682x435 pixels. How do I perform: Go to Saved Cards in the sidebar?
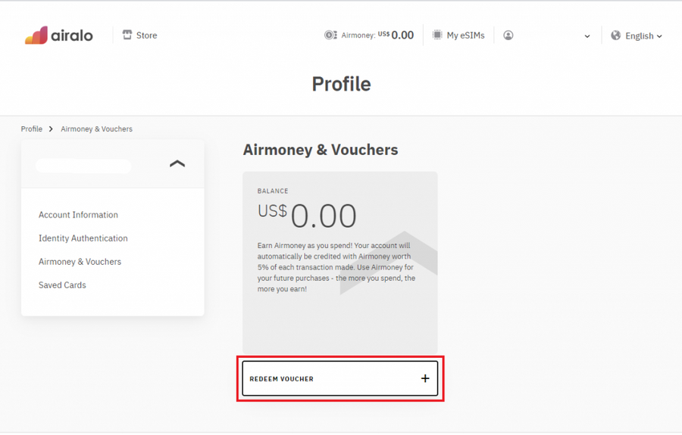pyautogui.click(x=62, y=285)
